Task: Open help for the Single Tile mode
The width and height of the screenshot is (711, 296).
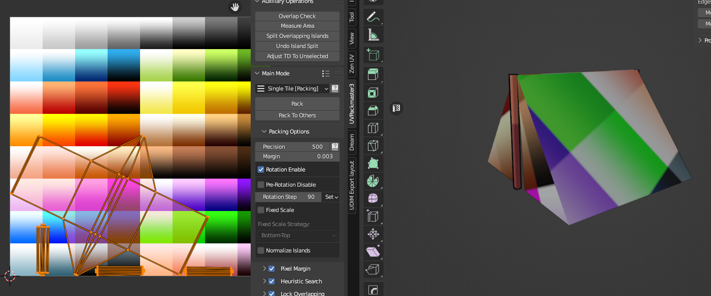Action: (x=335, y=89)
